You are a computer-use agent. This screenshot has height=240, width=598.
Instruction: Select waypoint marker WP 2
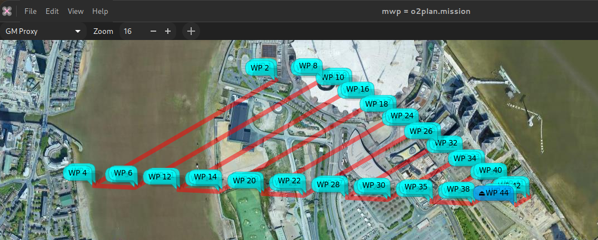coord(260,68)
